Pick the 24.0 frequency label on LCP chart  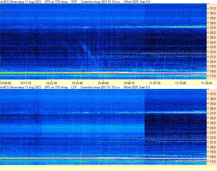(x=213, y=128)
